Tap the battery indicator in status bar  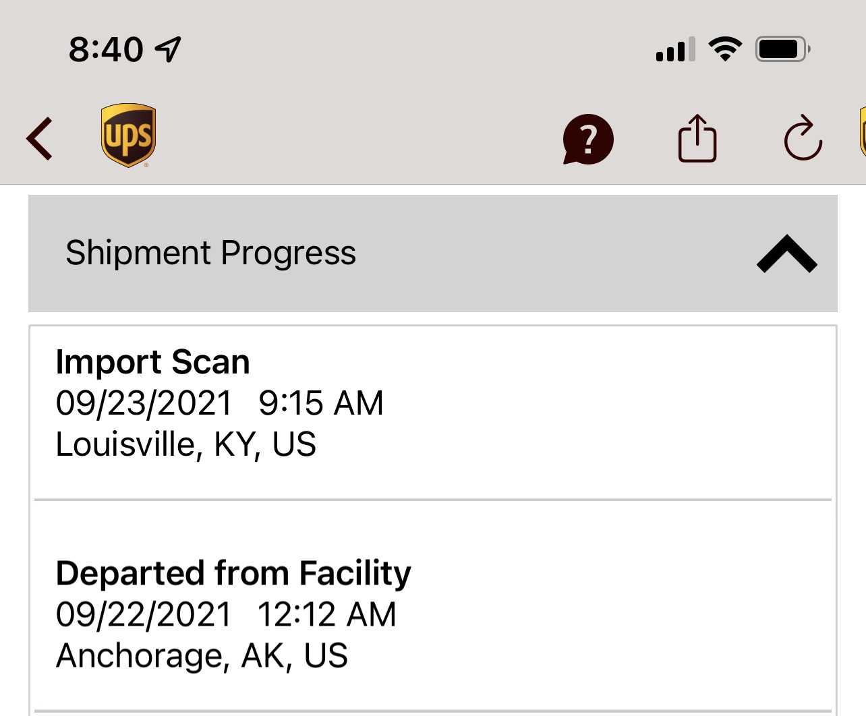click(783, 49)
